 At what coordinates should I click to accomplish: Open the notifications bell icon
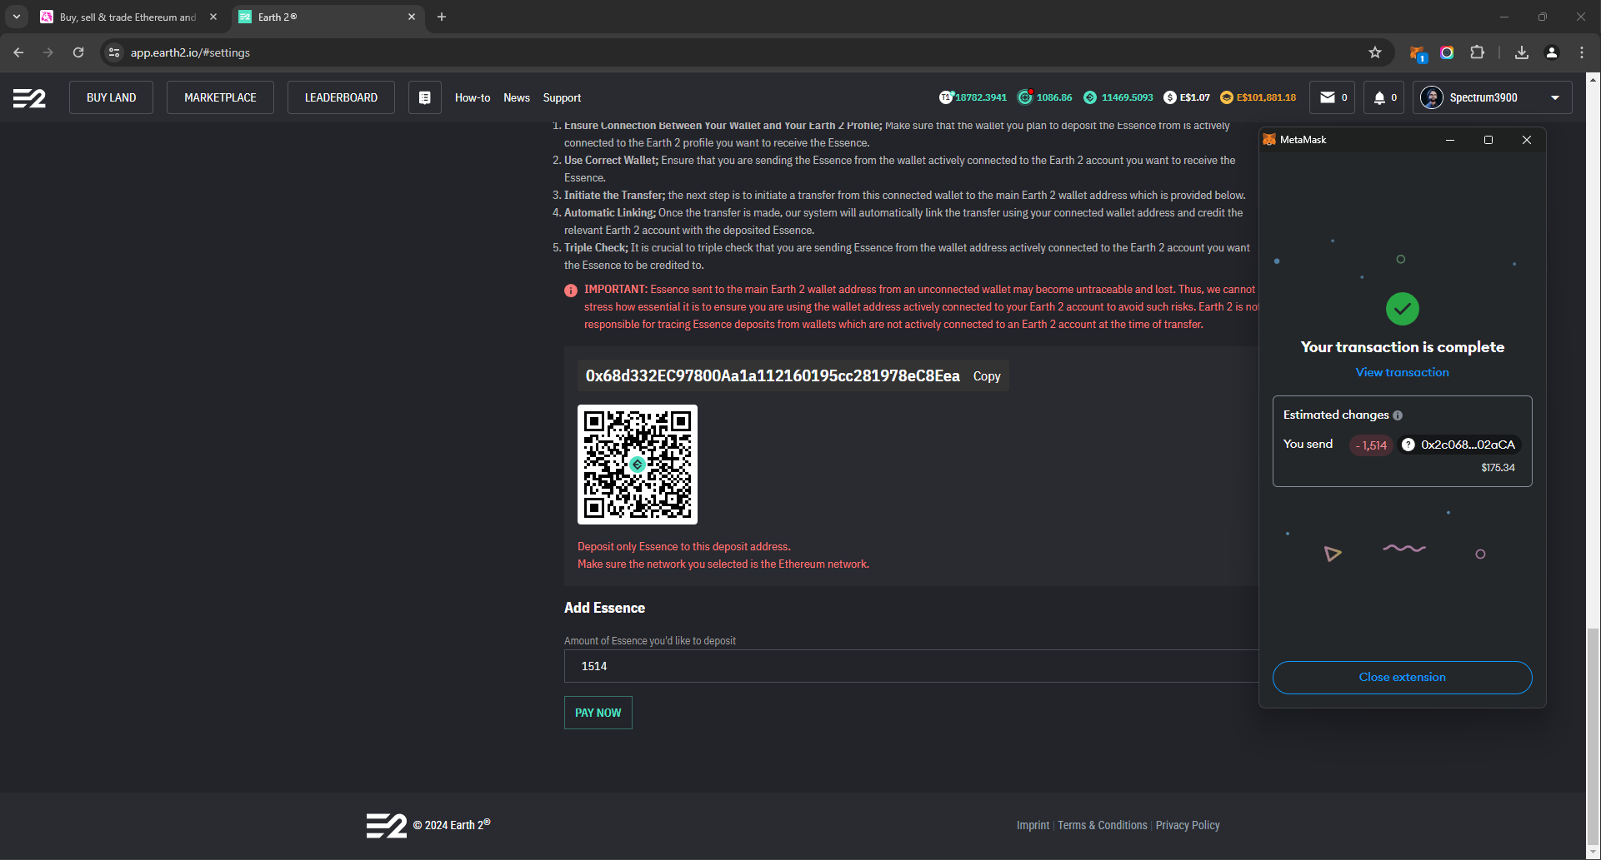coord(1379,97)
